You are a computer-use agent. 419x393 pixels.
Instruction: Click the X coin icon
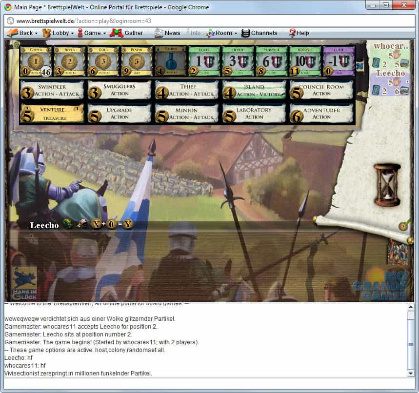(96, 224)
